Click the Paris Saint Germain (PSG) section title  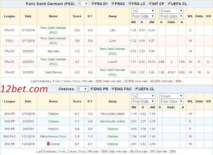(50, 4)
